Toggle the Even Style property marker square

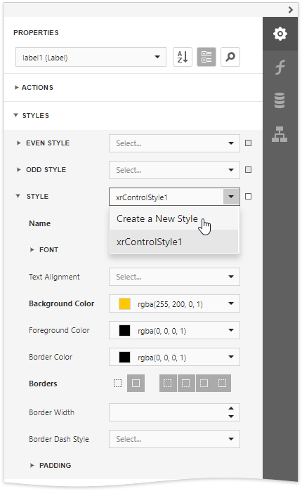point(248,143)
